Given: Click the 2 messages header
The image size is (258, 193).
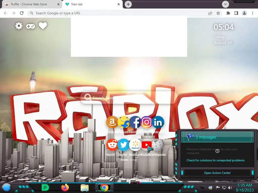Looking at the screenshot, I should point(217,137).
